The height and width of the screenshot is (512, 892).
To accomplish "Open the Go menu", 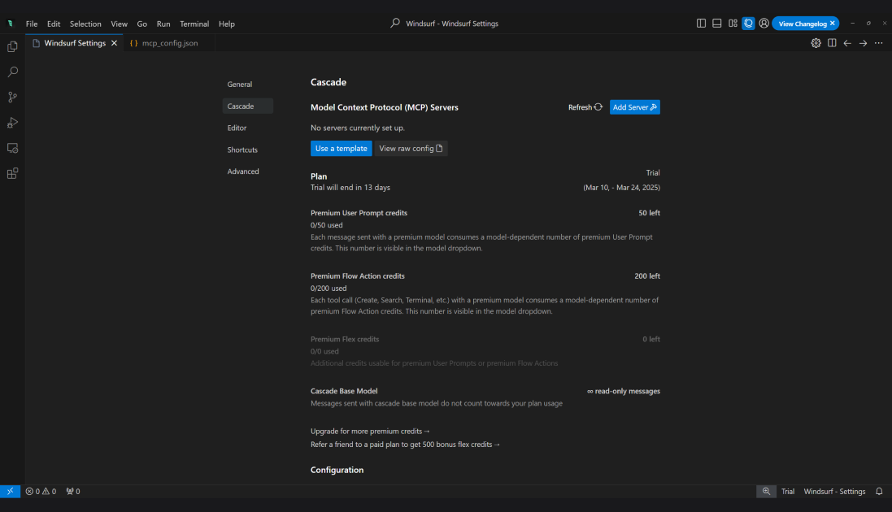I will point(141,24).
